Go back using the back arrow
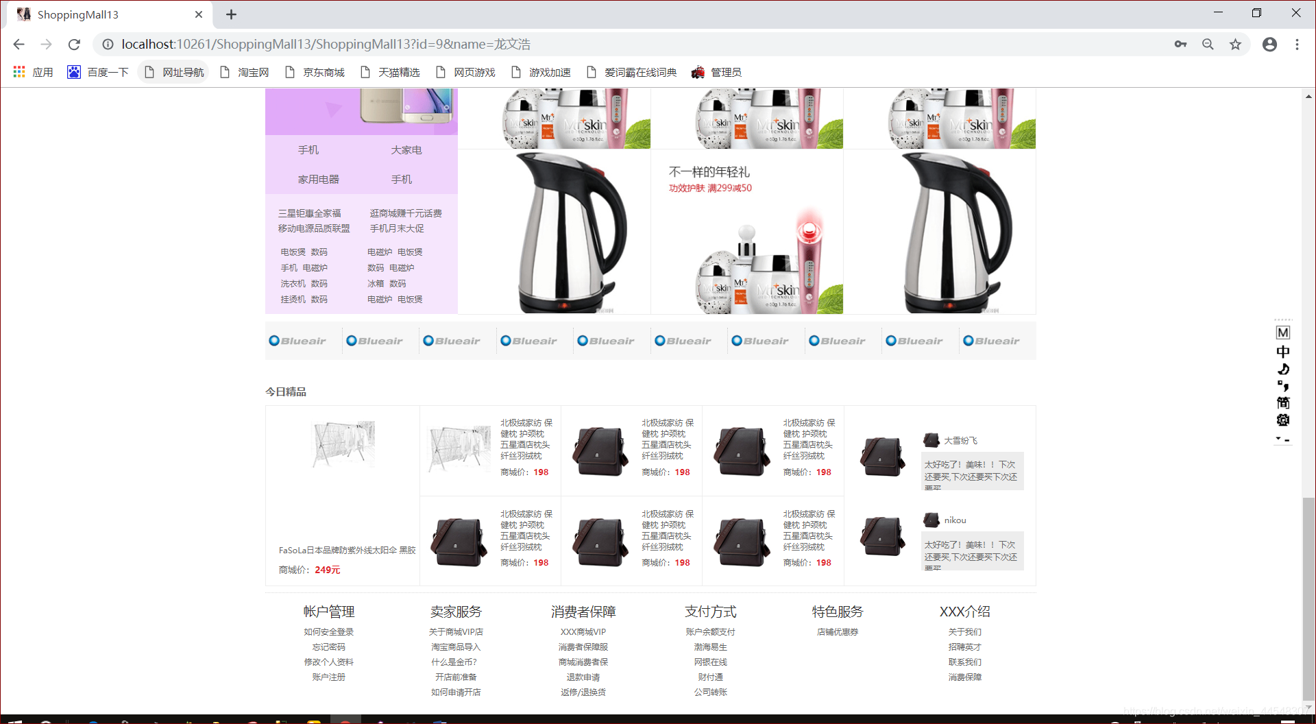This screenshot has width=1316, height=724. tap(19, 44)
